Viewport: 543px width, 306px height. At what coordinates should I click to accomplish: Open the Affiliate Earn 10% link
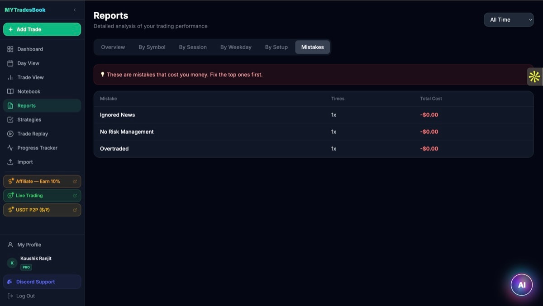pyautogui.click(x=38, y=181)
